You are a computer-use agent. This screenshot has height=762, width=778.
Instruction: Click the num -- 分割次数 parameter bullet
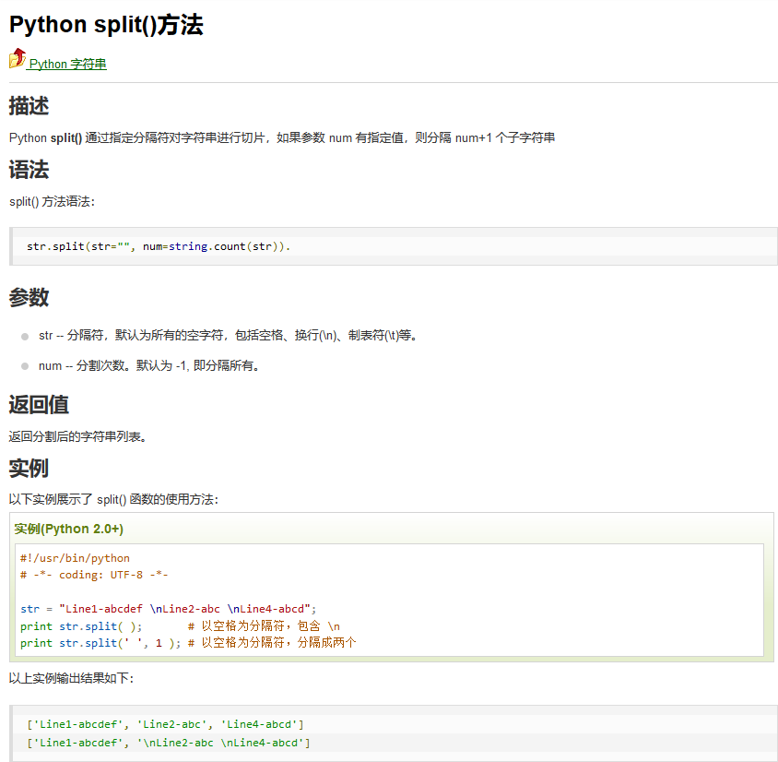point(148,366)
